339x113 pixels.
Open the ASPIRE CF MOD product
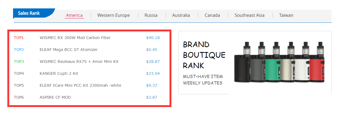[x=55, y=97]
